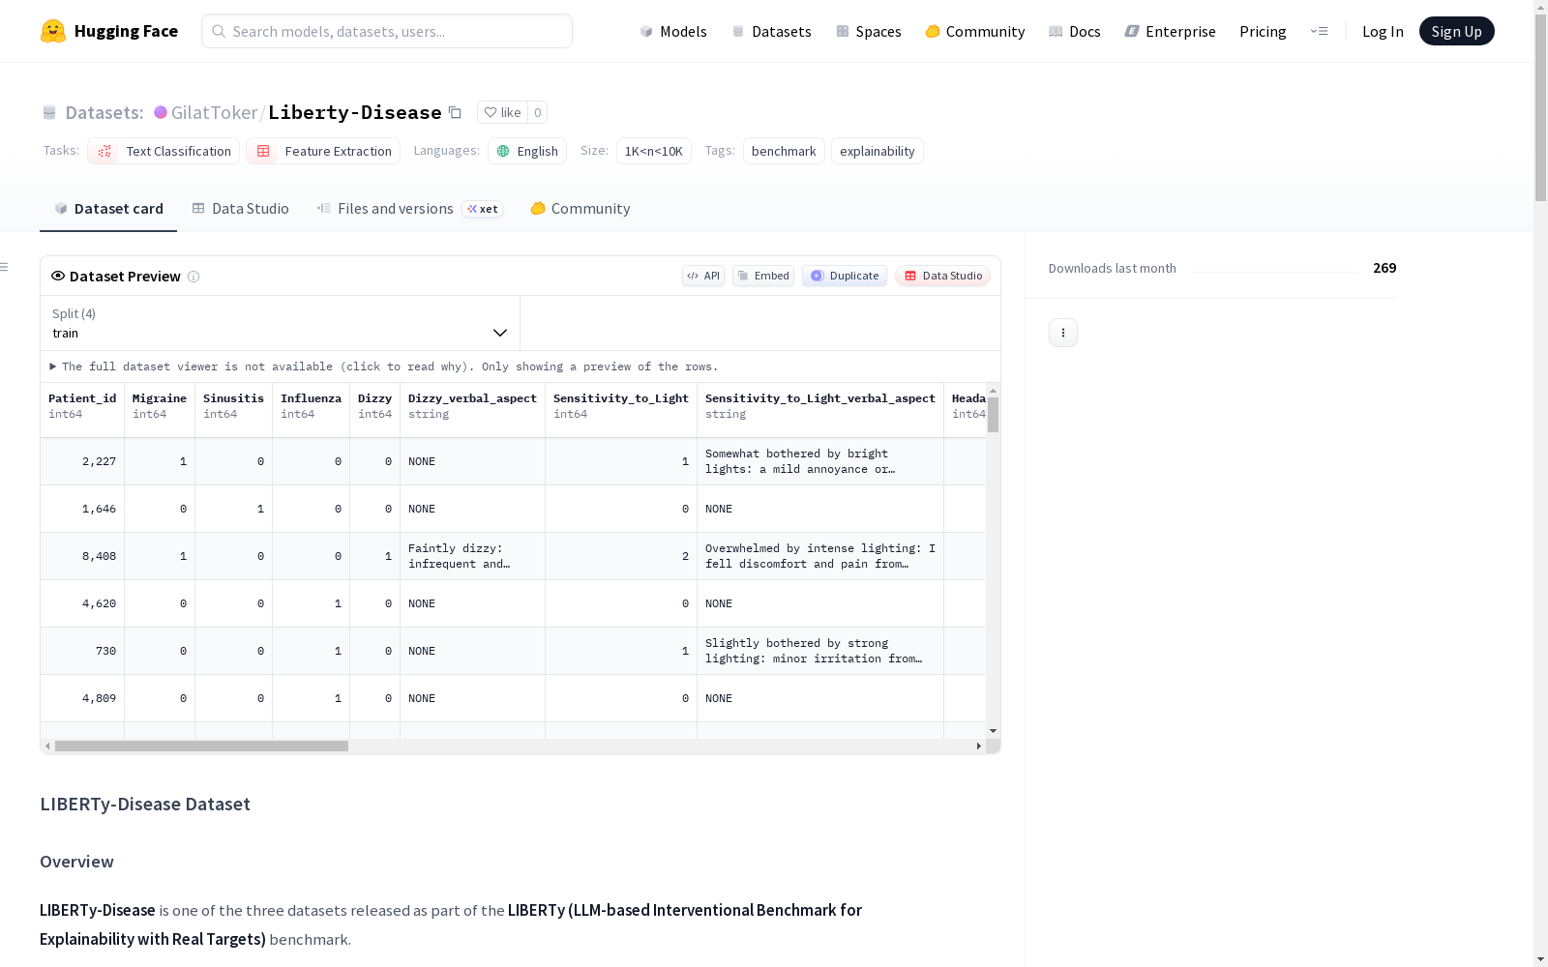This screenshot has height=967, width=1548.
Task: Open Community in top navigation
Action: pyautogui.click(x=975, y=31)
